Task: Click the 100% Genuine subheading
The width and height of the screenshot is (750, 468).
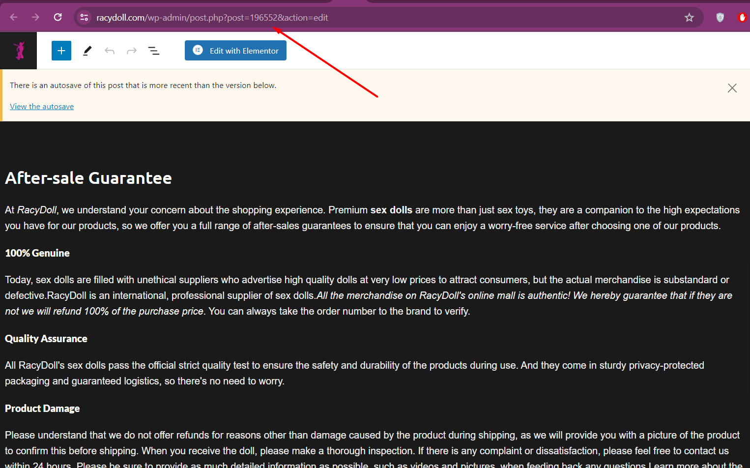Action: click(x=37, y=253)
